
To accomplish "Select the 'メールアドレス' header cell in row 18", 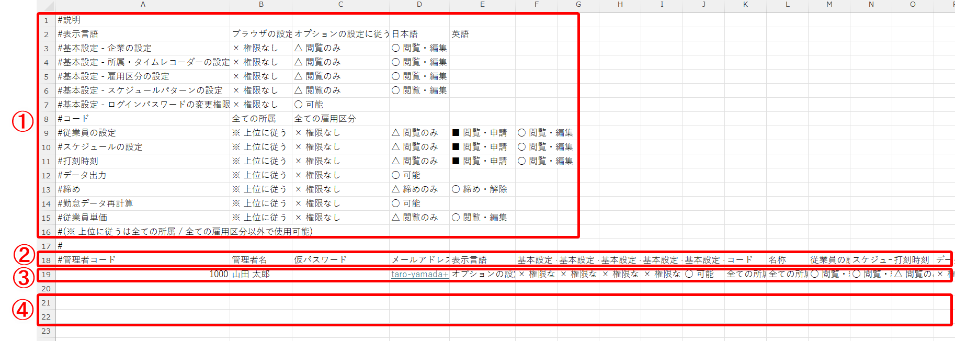I will pos(419,260).
